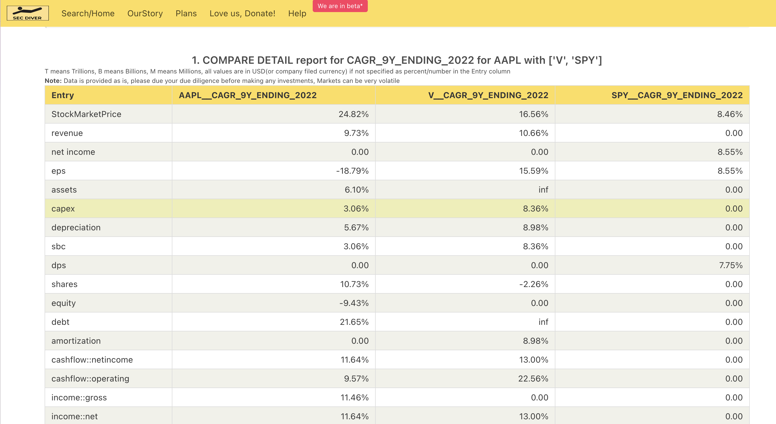Click AAPL assets value 6.10%
Viewport: 776px width, 424px height.
(357, 190)
